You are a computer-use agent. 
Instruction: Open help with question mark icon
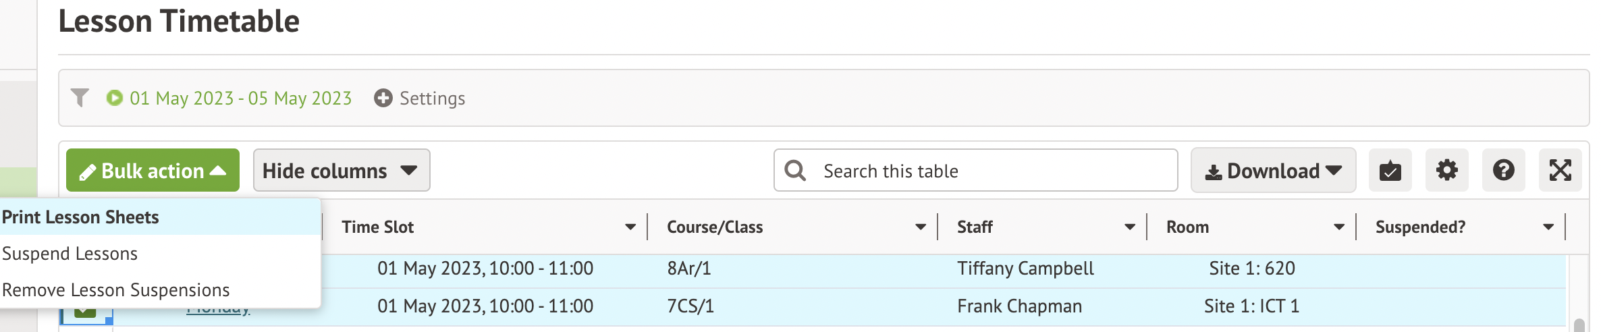[x=1503, y=171]
